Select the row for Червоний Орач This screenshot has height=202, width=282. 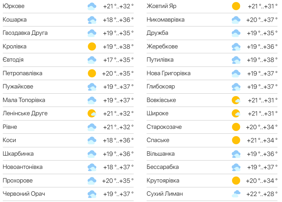(24, 194)
